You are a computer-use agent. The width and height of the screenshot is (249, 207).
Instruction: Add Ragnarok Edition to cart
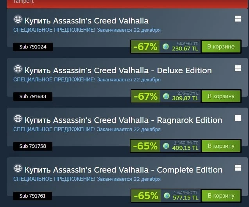click(221, 146)
